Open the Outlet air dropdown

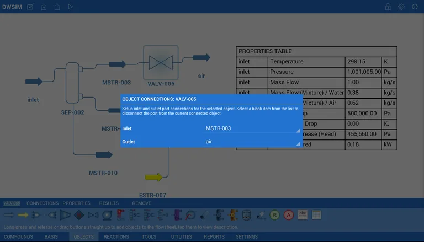click(253, 142)
